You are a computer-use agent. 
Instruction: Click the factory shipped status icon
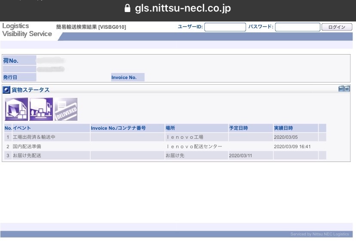[x=16, y=109]
